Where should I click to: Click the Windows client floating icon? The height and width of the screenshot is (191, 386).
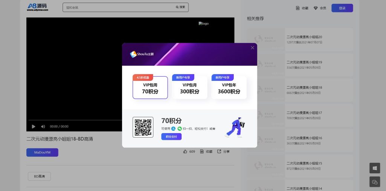pos(375,168)
